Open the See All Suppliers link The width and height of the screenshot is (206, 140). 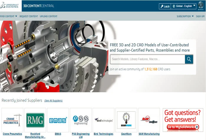[x=53, y=101]
